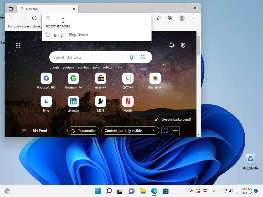Open Microsoft Store from taskbar
263x197 pixels.
coord(165,191)
